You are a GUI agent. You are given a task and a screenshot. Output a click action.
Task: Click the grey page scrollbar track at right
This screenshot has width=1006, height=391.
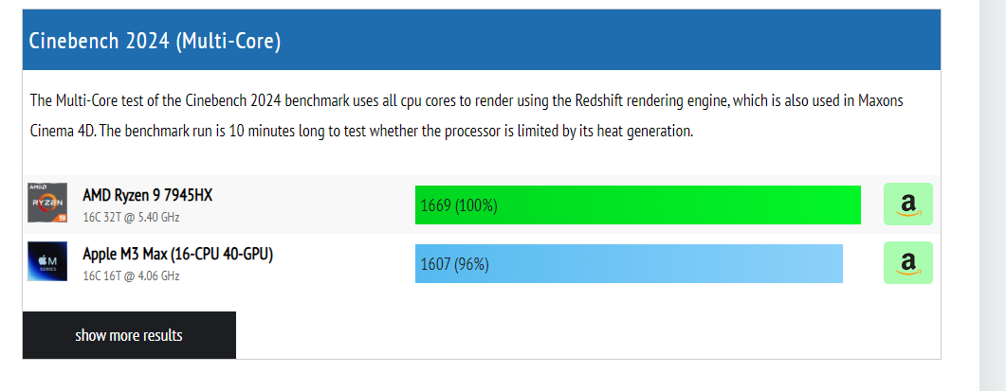[993, 195]
